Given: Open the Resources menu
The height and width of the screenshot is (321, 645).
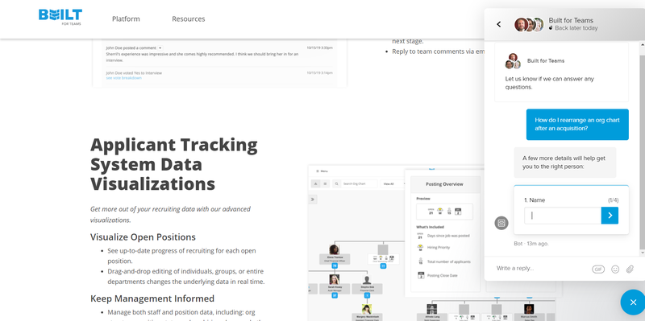Looking at the screenshot, I should pyautogui.click(x=189, y=19).
